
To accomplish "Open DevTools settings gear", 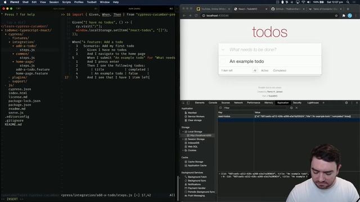I will (346, 103).
